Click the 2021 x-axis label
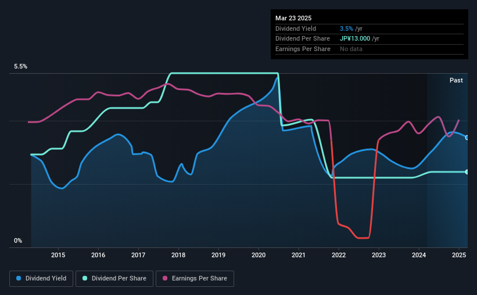Viewport: 477px width, 295px height. pyautogui.click(x=299, y=255)
